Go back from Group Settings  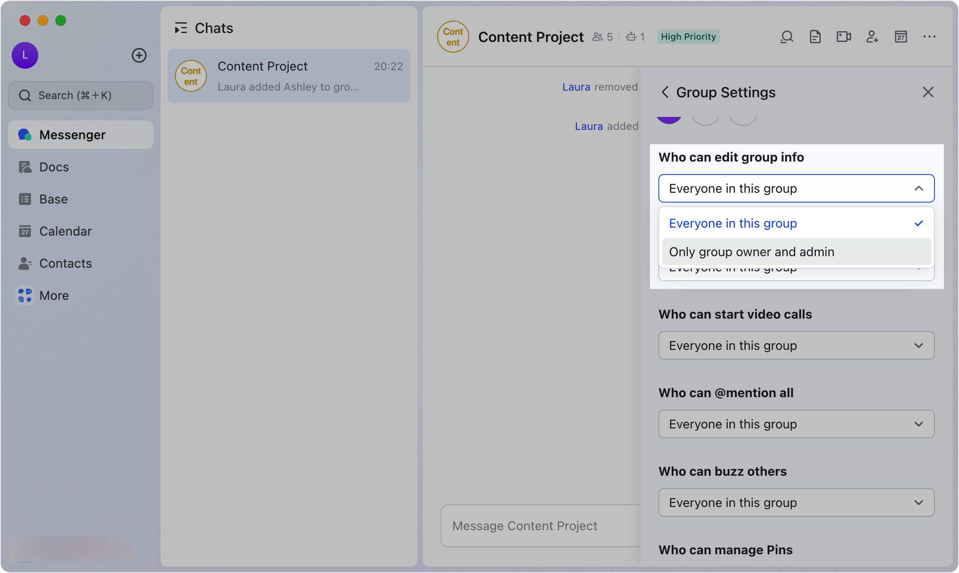coord(665,92)
